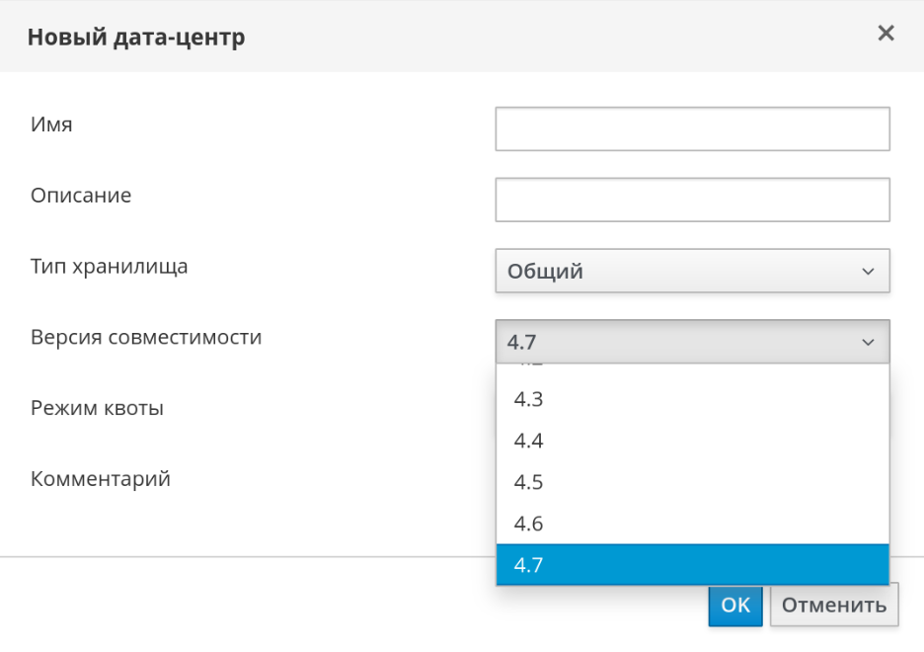This screenshot has height=652, width=924.
Task: Click the Описание label
Action: (81, 196)
